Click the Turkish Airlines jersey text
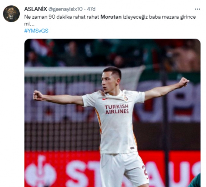 tap(117, 109)
